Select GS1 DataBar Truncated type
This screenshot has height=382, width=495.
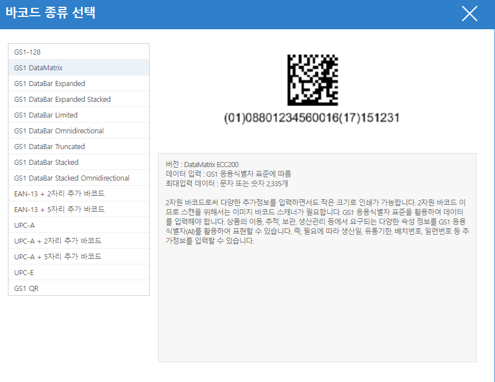79,146
